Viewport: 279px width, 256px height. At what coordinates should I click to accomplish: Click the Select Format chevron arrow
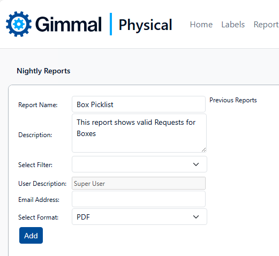coord(196,217)
